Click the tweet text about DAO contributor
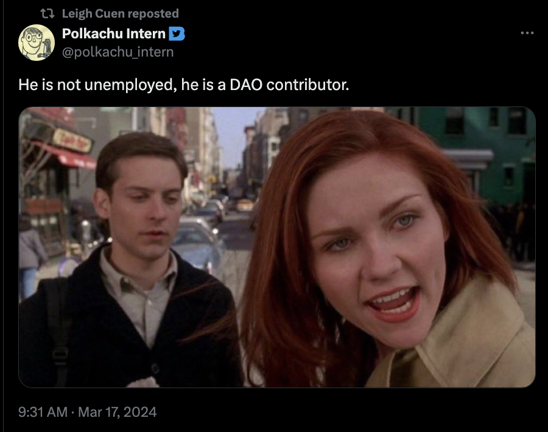The width and height of the screenshot is (548, 432). pos(184,85)
